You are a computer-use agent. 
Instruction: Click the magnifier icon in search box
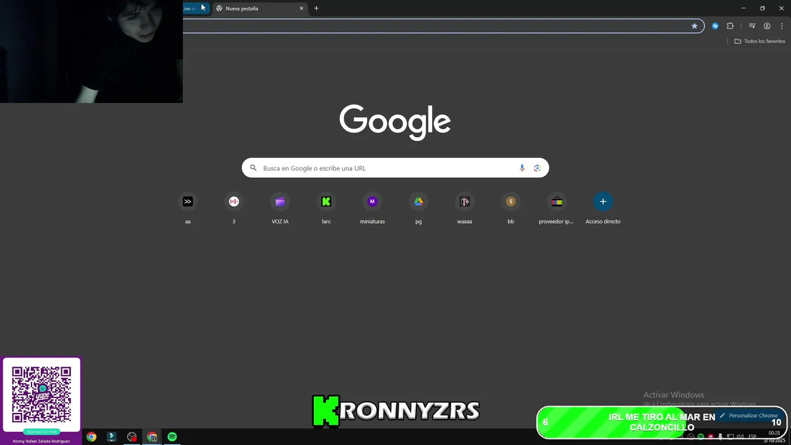tap(253, 168)
